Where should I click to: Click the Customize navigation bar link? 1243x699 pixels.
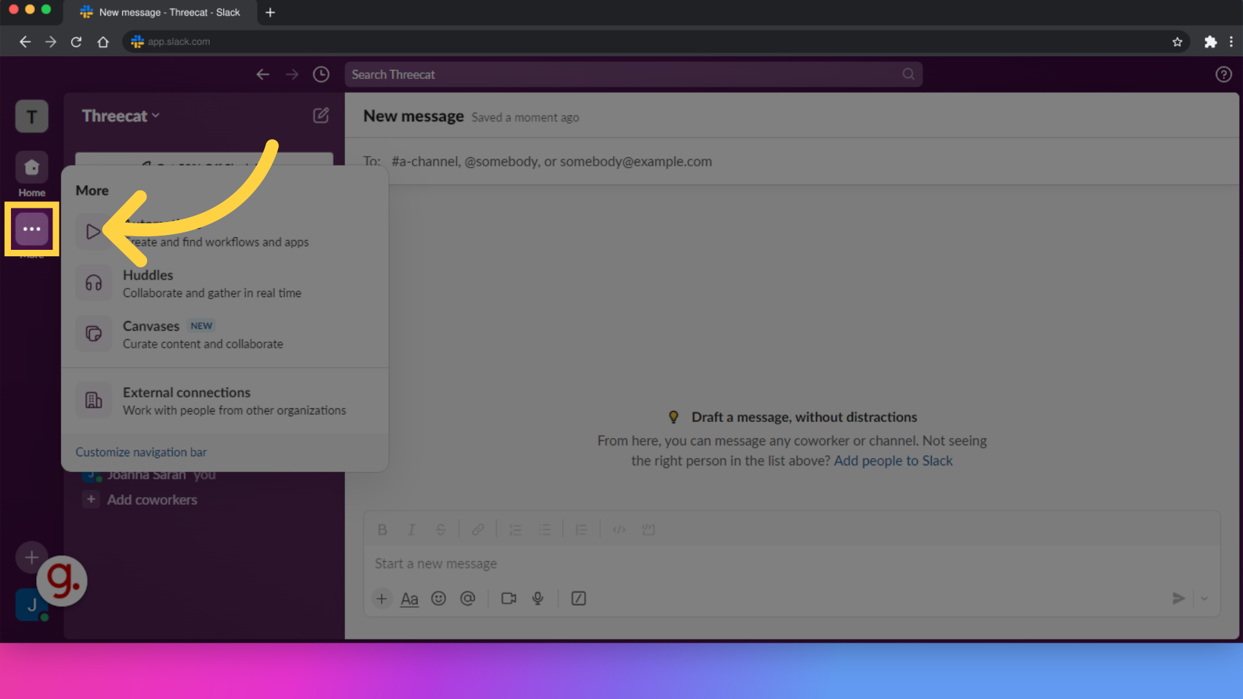[141, 452]
